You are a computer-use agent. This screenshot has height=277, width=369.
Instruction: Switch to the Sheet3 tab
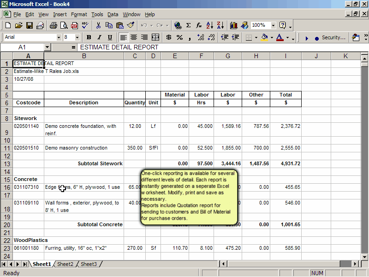[89, 264]
